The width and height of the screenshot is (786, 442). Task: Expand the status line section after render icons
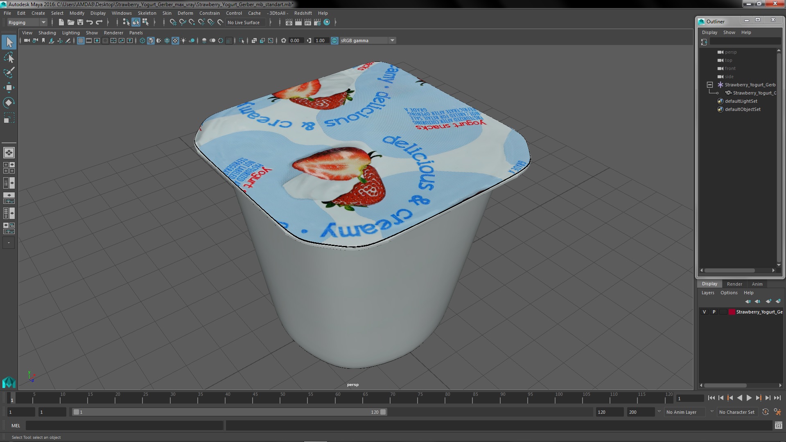click(336, 23)
